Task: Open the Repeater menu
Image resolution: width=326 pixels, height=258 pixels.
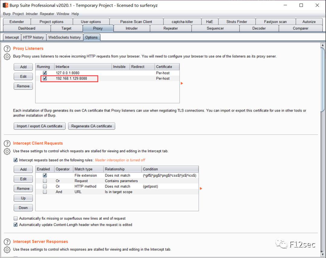Action: tap(47, 14)
